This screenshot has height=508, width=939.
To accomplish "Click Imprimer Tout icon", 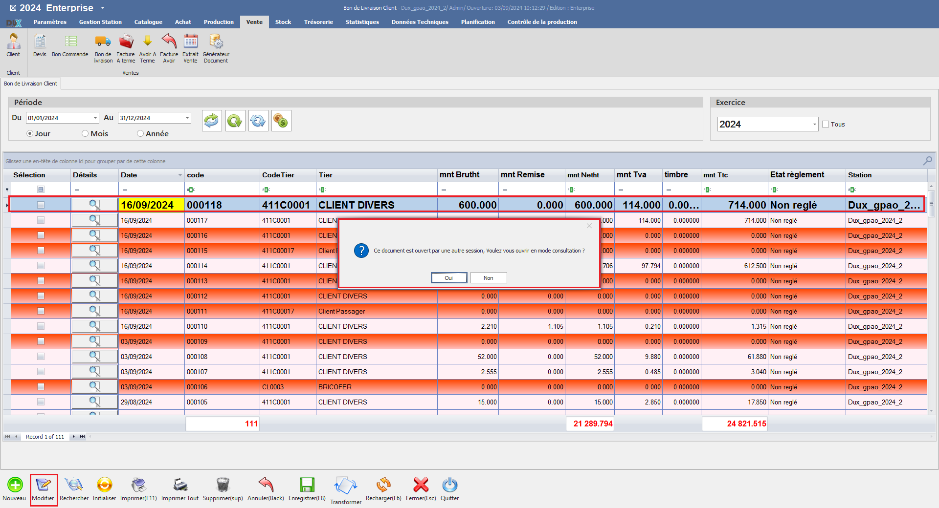I will point(180,485).
